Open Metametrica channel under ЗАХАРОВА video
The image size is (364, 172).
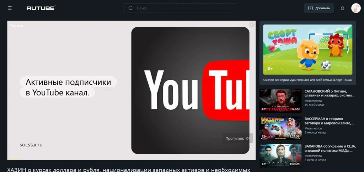click(313, 156)
